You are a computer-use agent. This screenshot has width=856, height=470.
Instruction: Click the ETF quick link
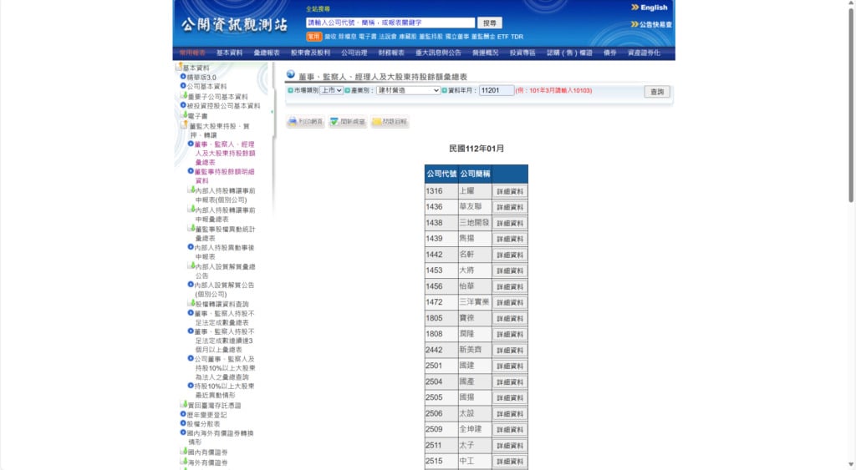point(502,37)
